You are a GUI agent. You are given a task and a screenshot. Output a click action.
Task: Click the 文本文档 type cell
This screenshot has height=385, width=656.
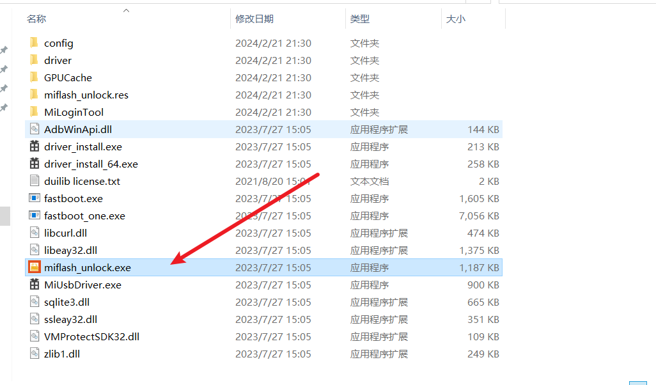click(x=370, y=181)
